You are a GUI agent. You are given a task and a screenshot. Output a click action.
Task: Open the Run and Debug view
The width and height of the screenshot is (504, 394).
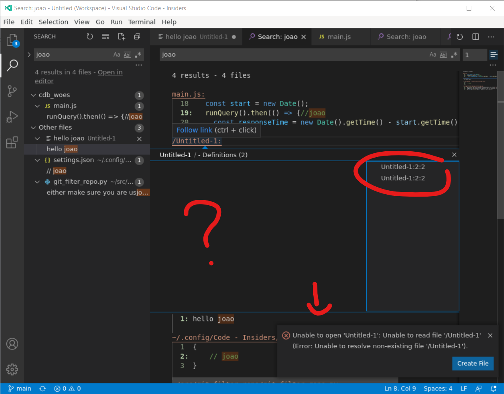pos(12,116)
